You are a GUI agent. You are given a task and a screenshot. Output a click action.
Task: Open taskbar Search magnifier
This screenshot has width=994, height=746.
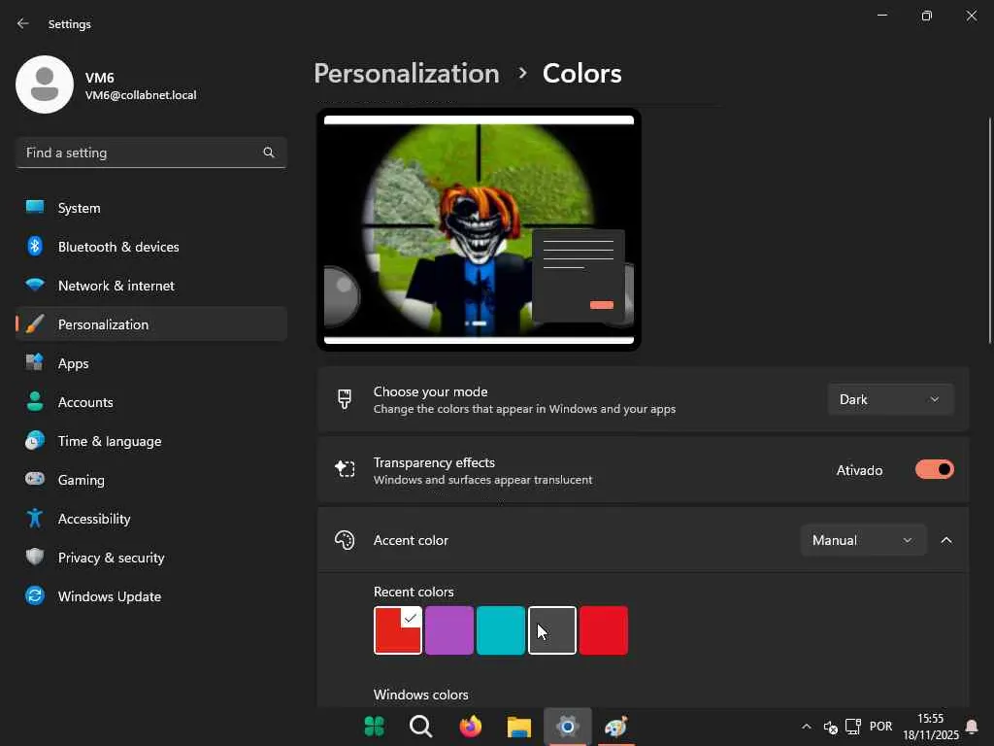tap(421, 727)
